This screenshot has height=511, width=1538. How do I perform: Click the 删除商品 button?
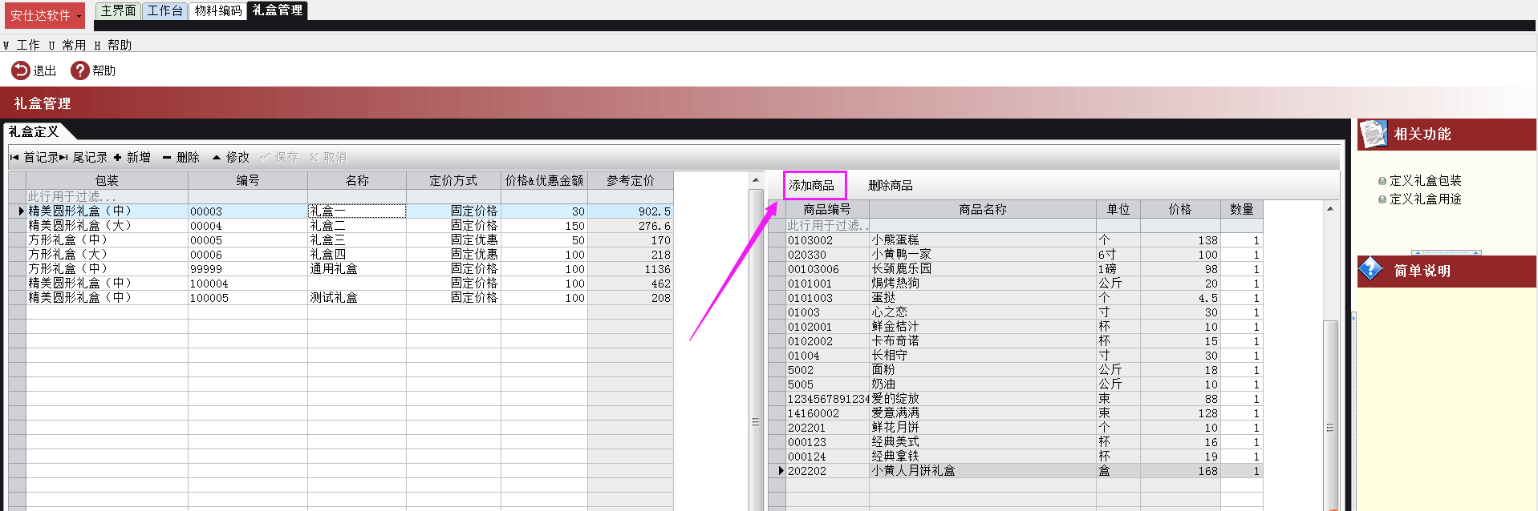pos(891,185)
